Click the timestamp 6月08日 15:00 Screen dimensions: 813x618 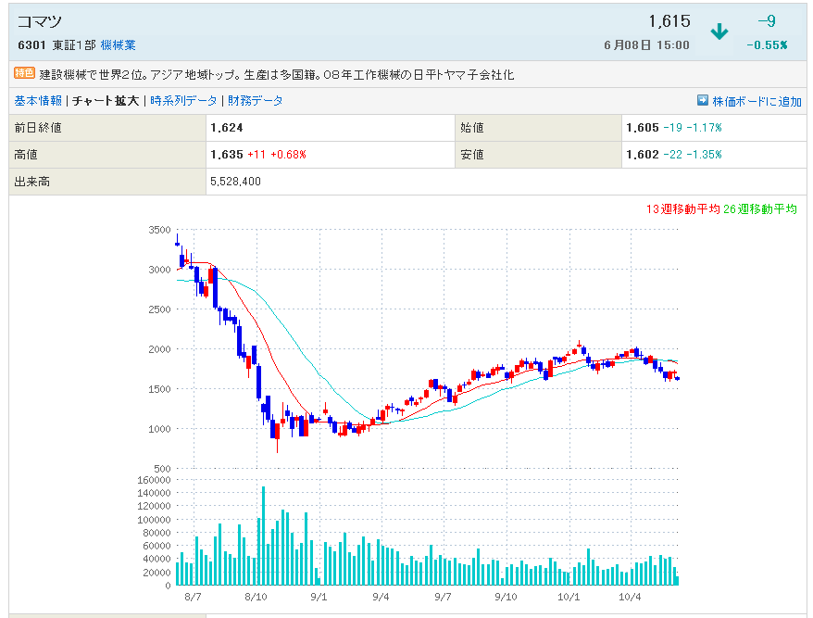click(x=646, y=45)
